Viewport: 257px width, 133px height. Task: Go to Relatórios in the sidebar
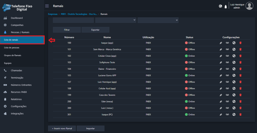(17, 99)
